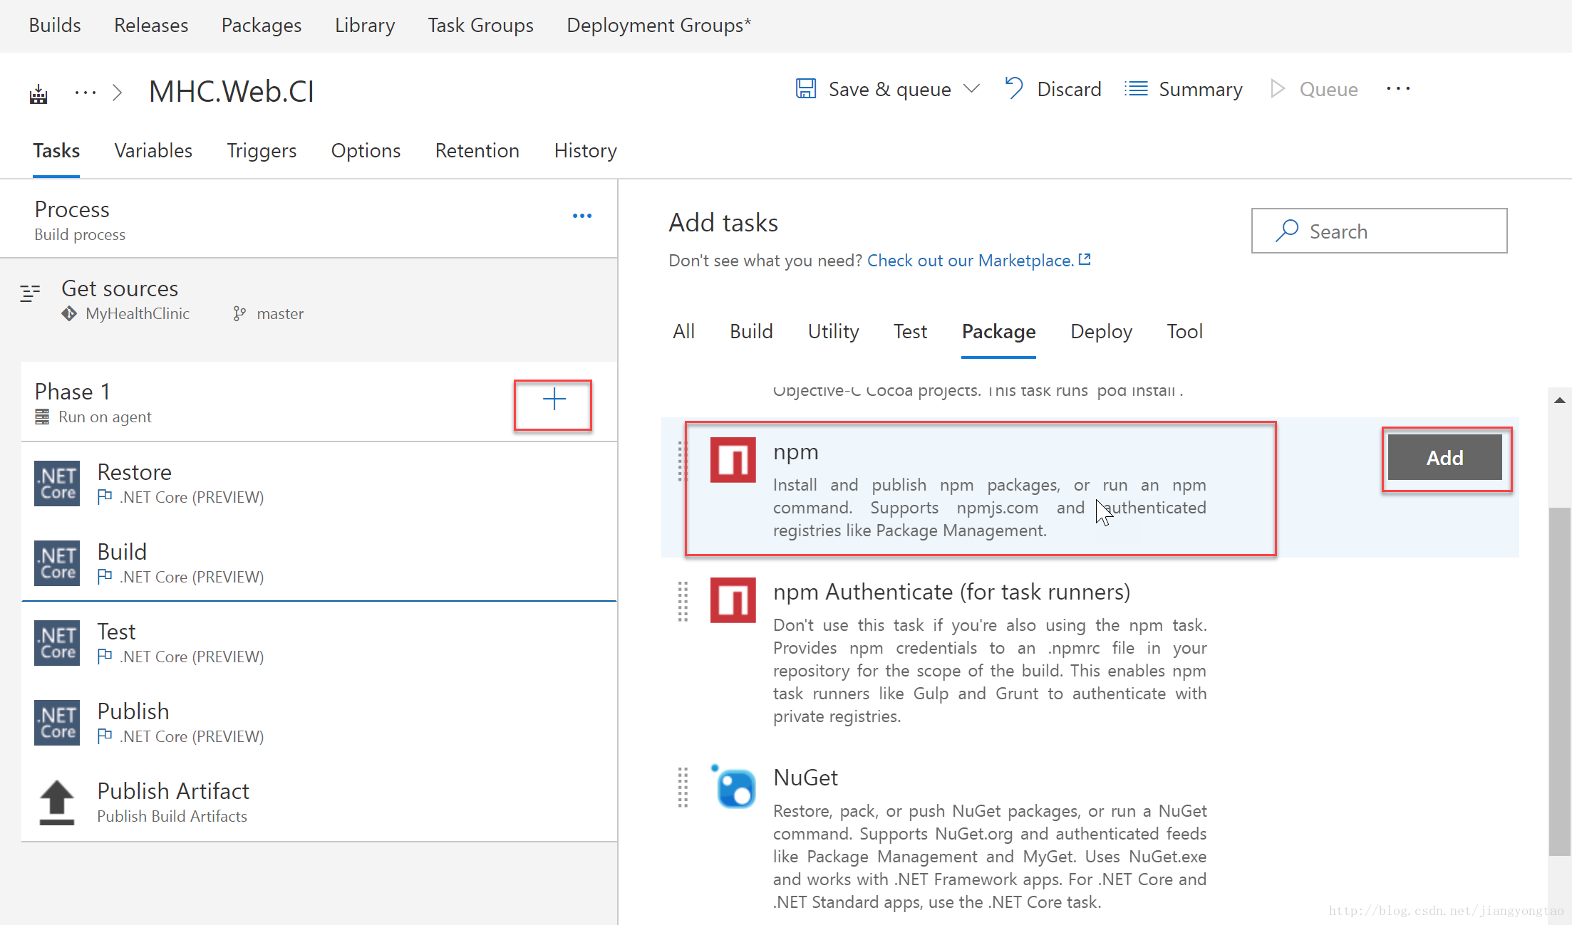Expand the Save & queue dropdown arrow
The image size is (1572, 925).
click(971, 89)
